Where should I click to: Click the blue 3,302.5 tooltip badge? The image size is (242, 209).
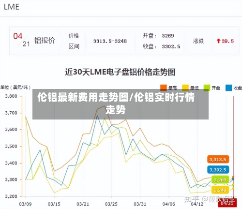click(218, 170)
